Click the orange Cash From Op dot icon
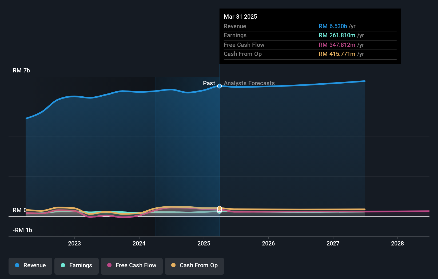 pos(173,265)
